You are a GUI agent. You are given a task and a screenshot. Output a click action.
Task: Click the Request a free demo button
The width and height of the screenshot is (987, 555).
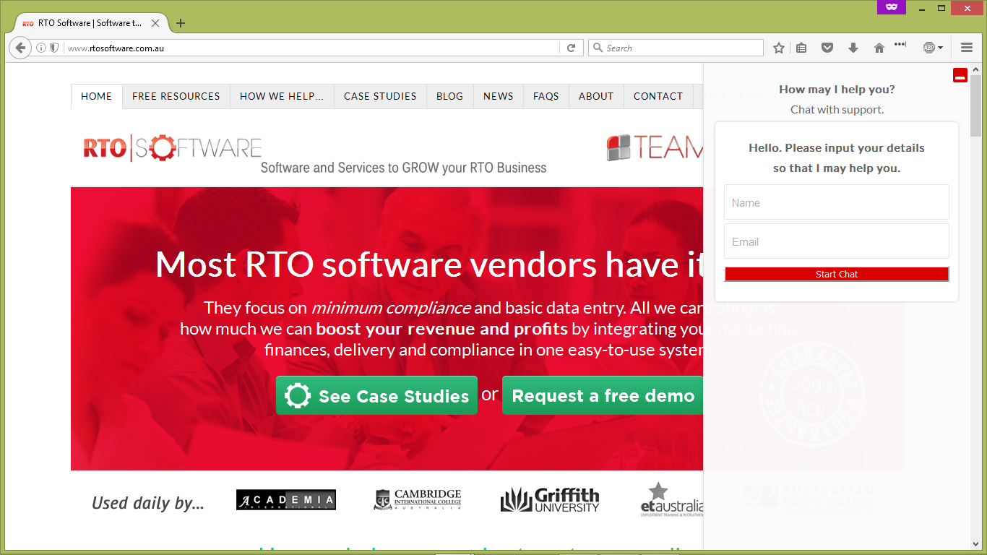point(603,395)
